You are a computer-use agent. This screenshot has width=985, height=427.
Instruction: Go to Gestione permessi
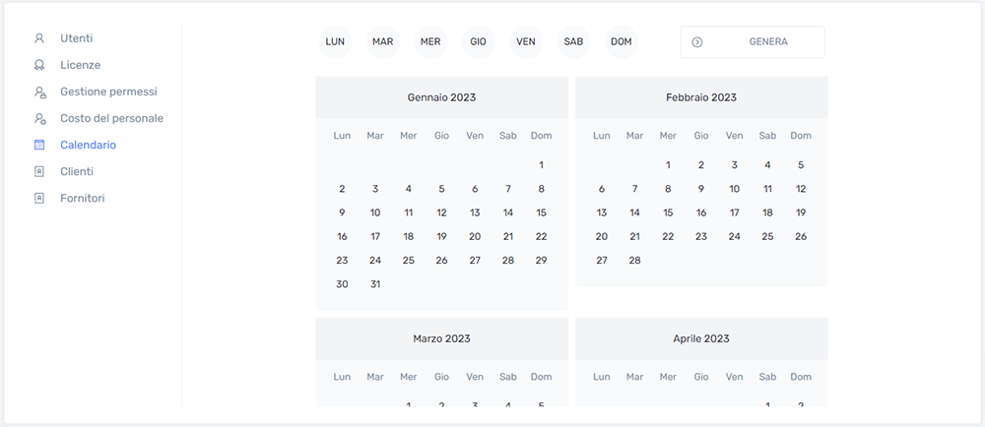coord(108,91)
